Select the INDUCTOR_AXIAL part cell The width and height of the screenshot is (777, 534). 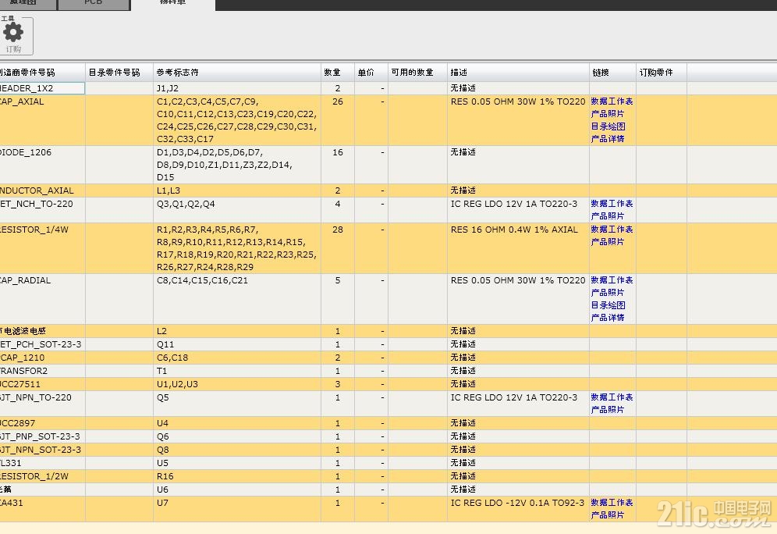tap(42, 190)
